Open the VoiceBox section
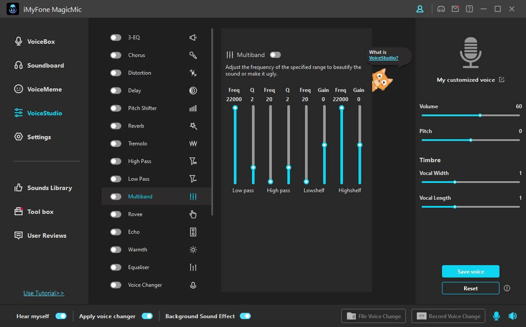The width and height of the screenshot is (526, 327). tap(35, 42)
